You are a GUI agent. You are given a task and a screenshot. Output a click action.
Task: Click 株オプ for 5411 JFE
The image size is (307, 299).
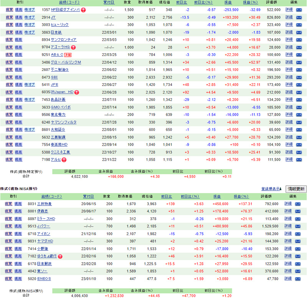point(30,85)
